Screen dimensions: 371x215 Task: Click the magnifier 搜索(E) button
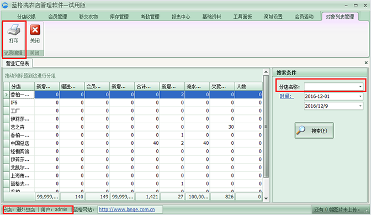[314, 130]
